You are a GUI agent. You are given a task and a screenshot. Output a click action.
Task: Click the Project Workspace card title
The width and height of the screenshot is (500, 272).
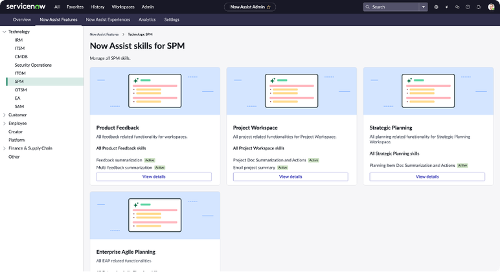tap(255, 128)
